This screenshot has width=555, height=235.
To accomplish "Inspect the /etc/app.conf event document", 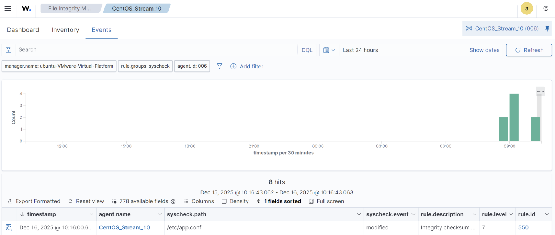I will pos(9,227).
